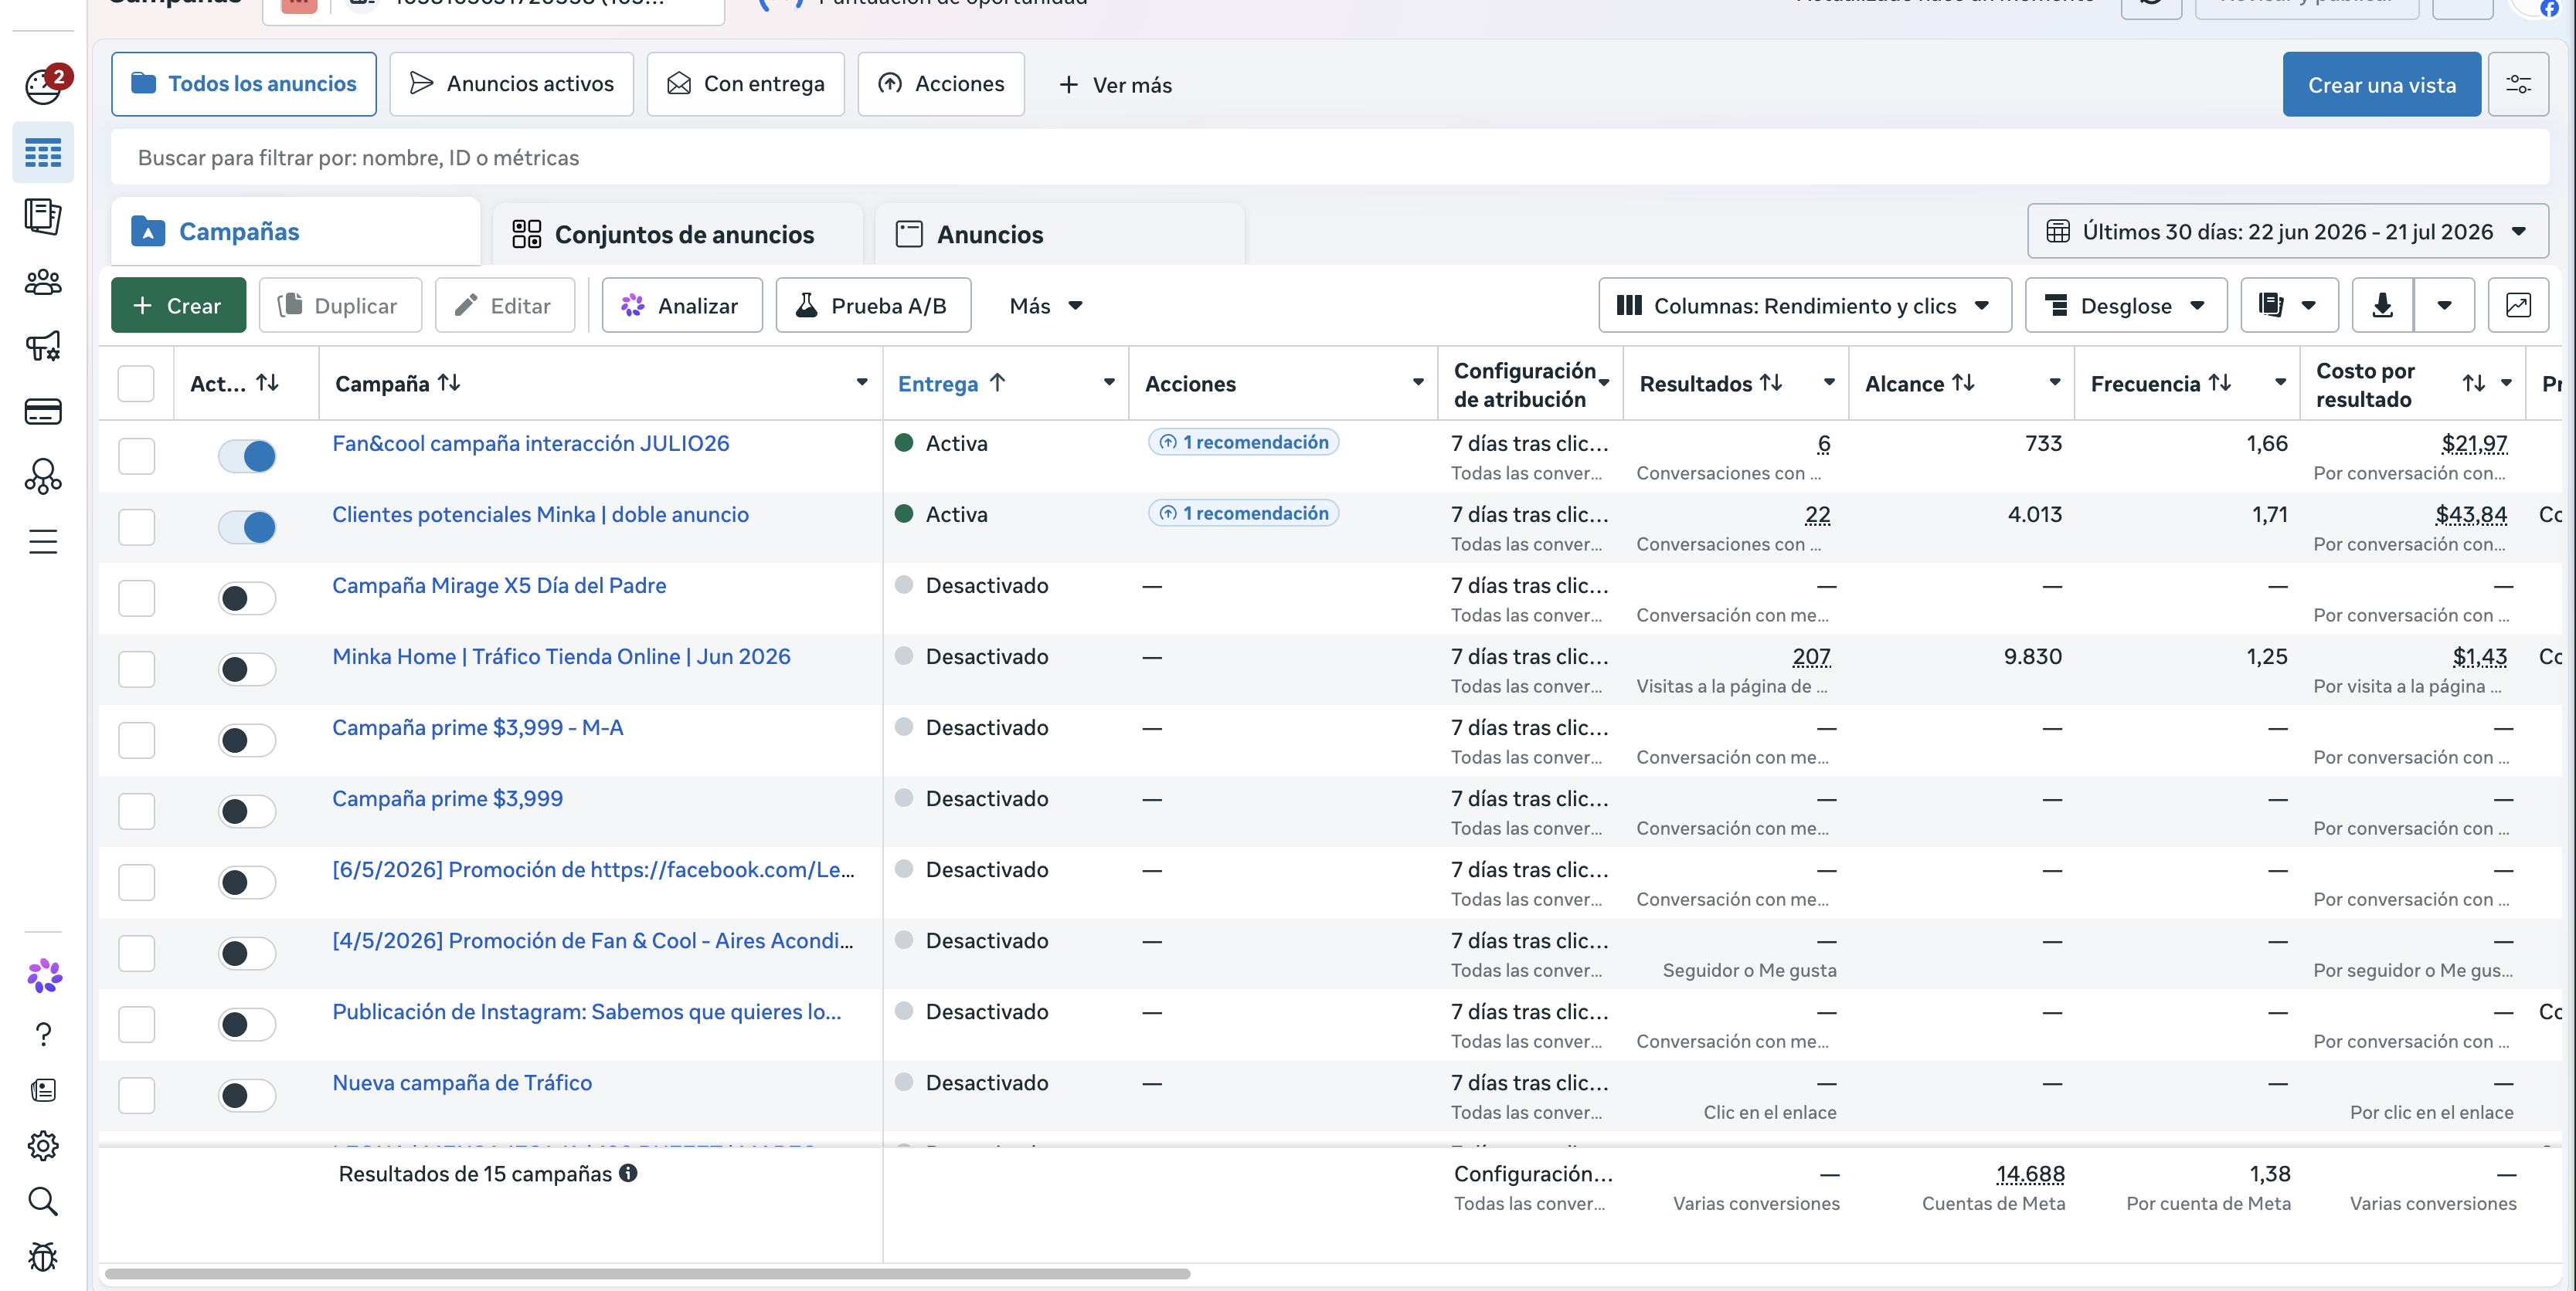The image size is (2576, 1291).
Task: Open the search magnifier in sidebar
Action: pos(43,1201)
